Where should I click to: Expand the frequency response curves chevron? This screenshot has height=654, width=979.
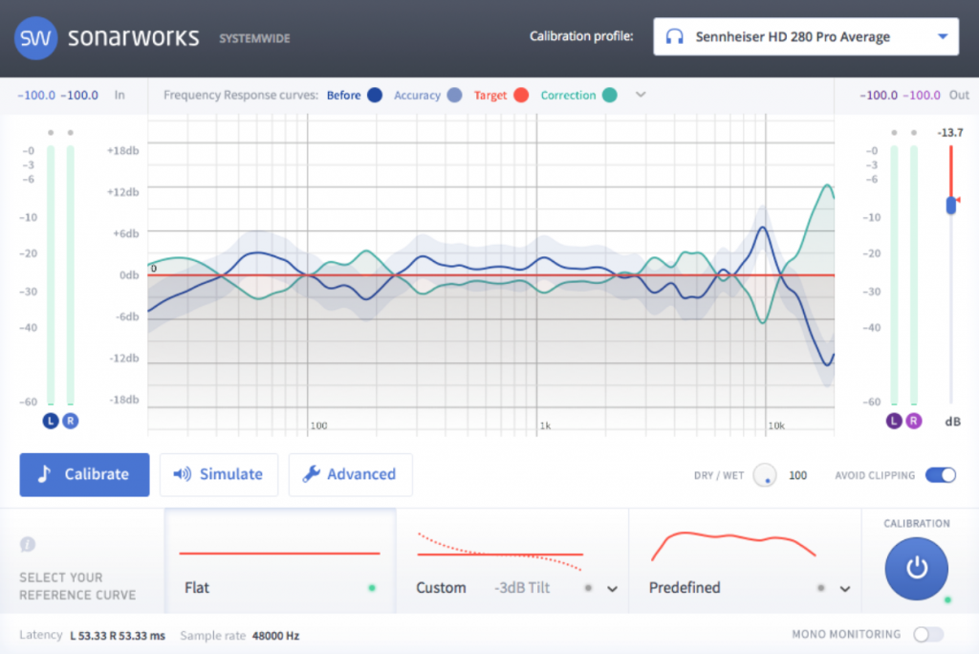(x=641, y=95)
